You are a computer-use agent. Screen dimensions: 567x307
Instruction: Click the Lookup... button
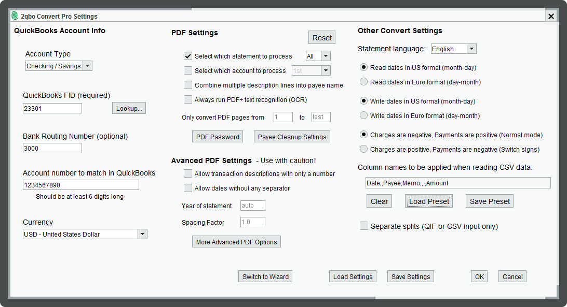(129, 108)
